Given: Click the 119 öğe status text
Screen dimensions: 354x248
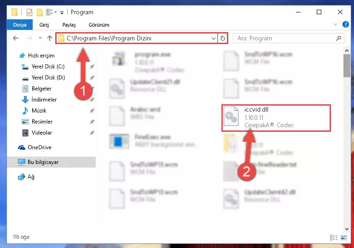Looking at the screenshot, I should coord(21,237).
